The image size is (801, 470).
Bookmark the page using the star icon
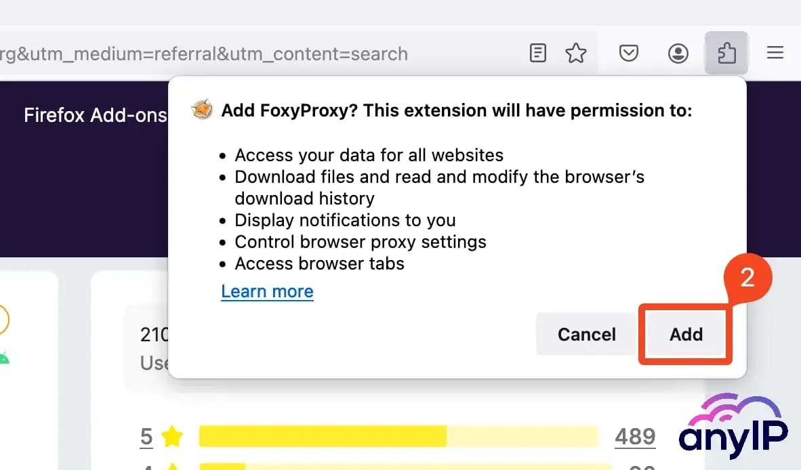[576, 53]
